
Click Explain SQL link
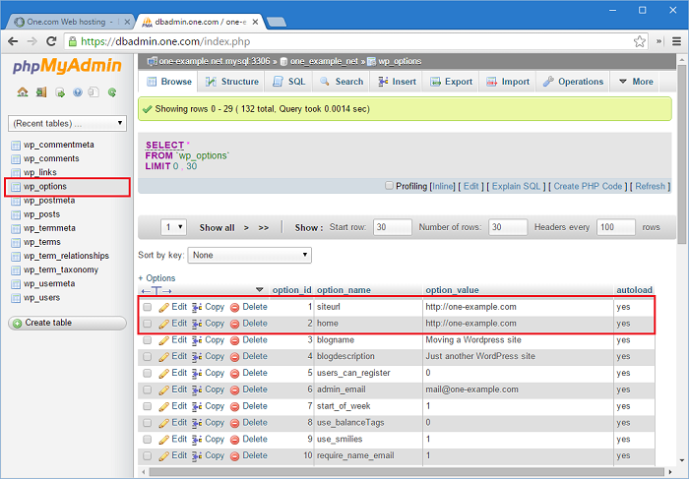pos(516,186)
